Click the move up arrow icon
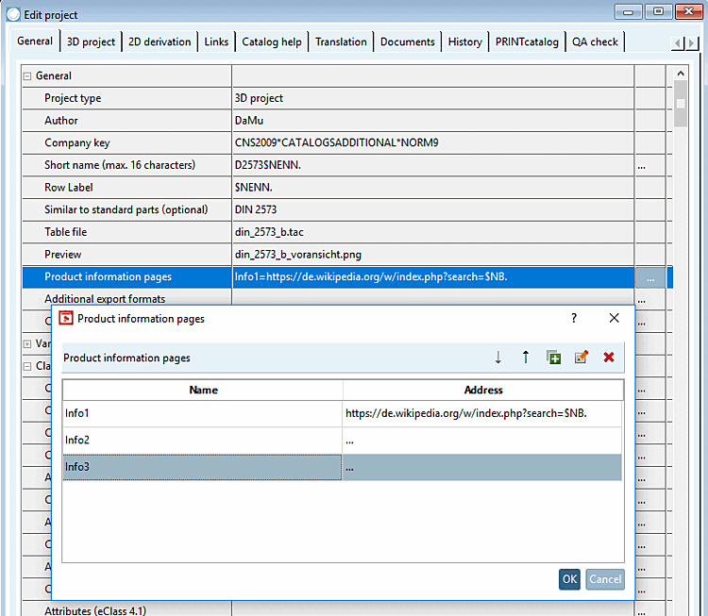This screenshot has height=616, width=708. pos(526,358)
